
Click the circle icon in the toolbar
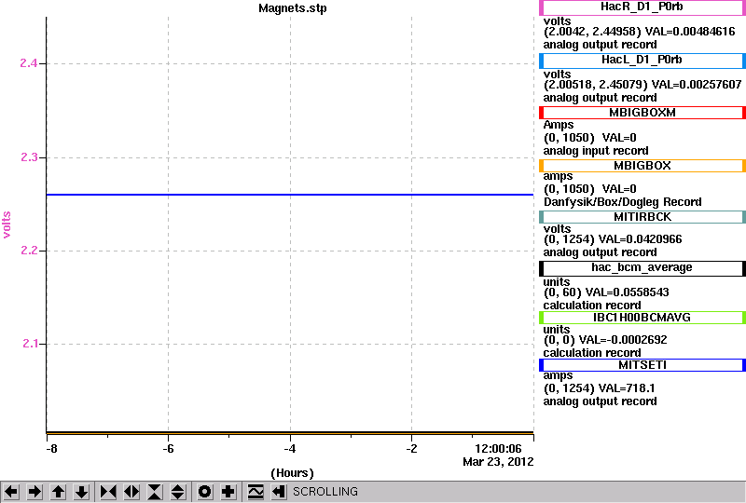[204, 492]
